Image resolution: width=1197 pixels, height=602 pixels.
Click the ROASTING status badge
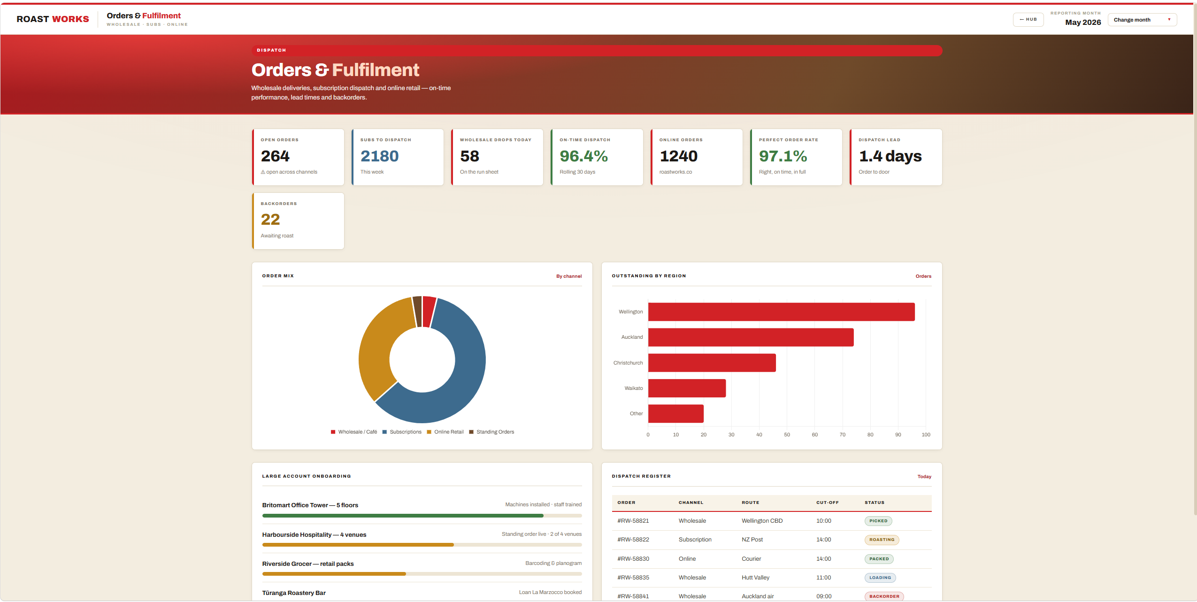pyautogui.click(x=882, y=540)
